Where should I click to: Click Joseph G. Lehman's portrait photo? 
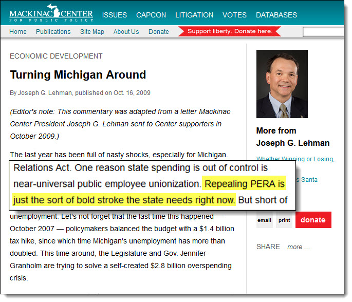point(282,84)
